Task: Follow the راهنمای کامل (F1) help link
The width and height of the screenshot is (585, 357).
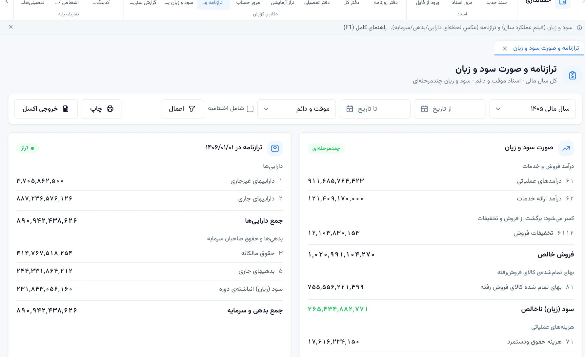Action: [x=365, y=28]
